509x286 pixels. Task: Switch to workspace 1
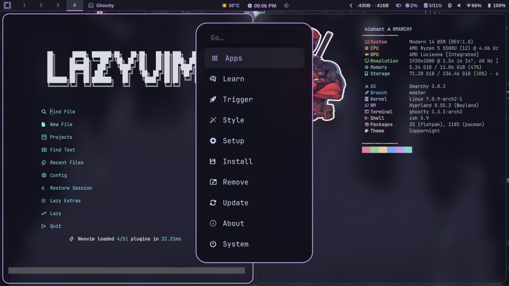click(x=24, y=5)
